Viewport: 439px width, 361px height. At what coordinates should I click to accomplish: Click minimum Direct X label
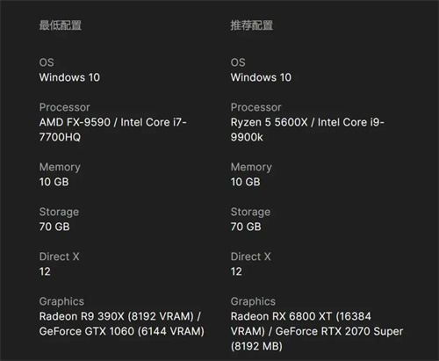[x=60, y=256]
